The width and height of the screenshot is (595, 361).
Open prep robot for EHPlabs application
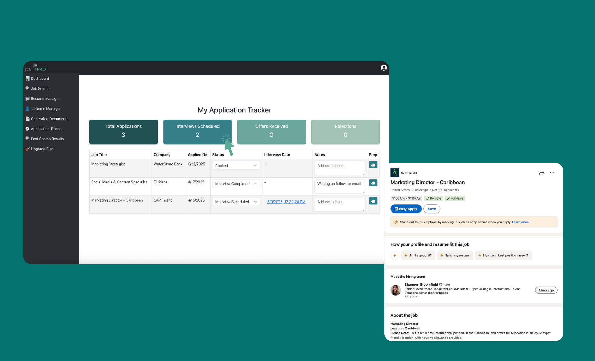pos(373,183)
